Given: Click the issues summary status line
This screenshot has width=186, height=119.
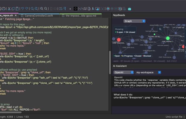Looking at the screenshot, I should pyautogui.click(x=145, y=61).
